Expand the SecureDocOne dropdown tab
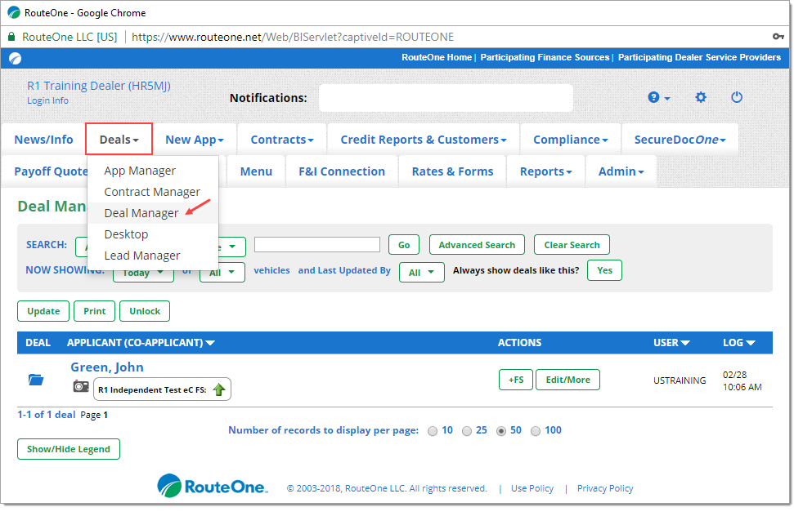This screenshot has height=516, width=794. coord(680,140)
